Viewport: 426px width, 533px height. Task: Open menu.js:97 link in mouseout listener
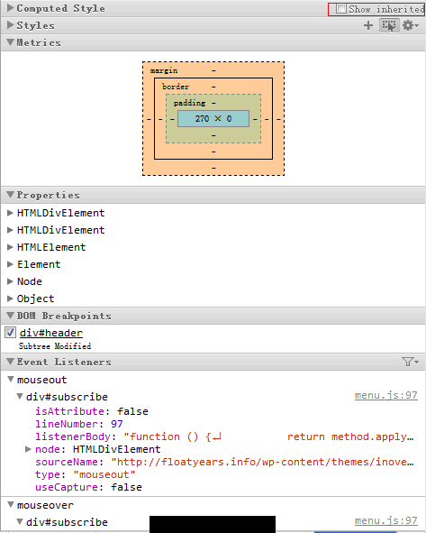tap(386, 395)
